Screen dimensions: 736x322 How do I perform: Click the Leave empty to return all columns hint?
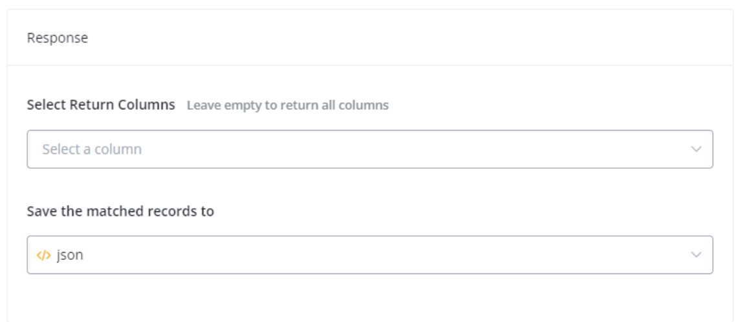[288, 105]
